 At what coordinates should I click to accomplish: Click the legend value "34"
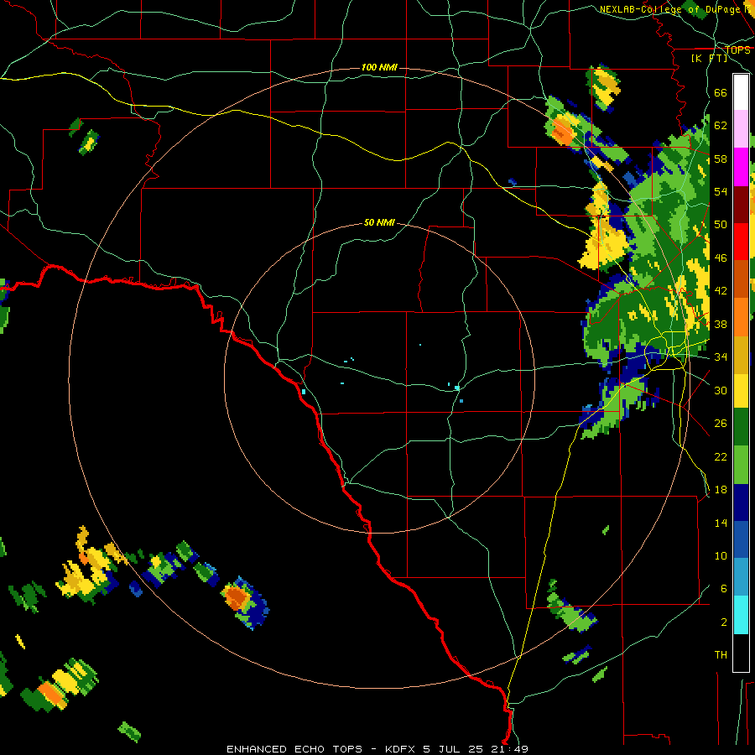[721, 357]
